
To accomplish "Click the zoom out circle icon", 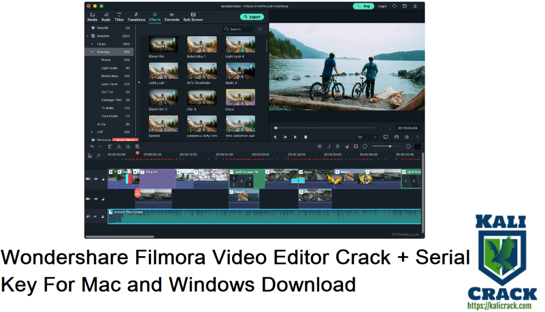I will pos(365,146).
